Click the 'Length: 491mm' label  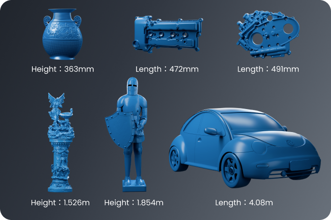click(268, 69)
